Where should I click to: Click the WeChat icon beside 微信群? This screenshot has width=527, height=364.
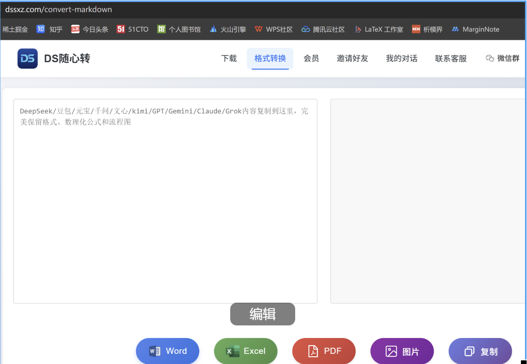coord(490,58)
